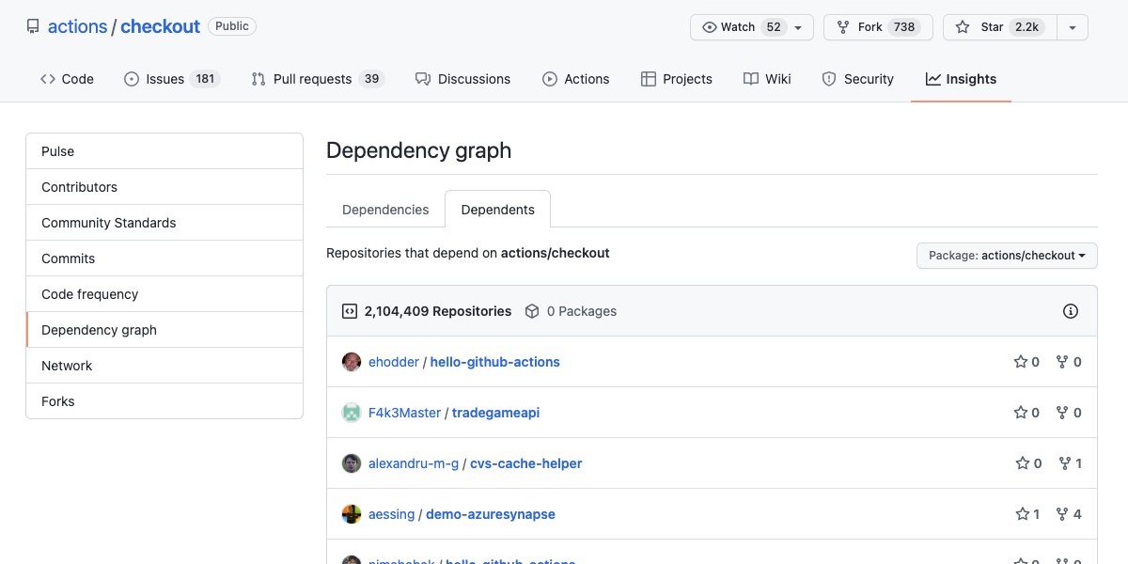Click the repository book icon beside actions/checkout

click(x=33, y=25)
